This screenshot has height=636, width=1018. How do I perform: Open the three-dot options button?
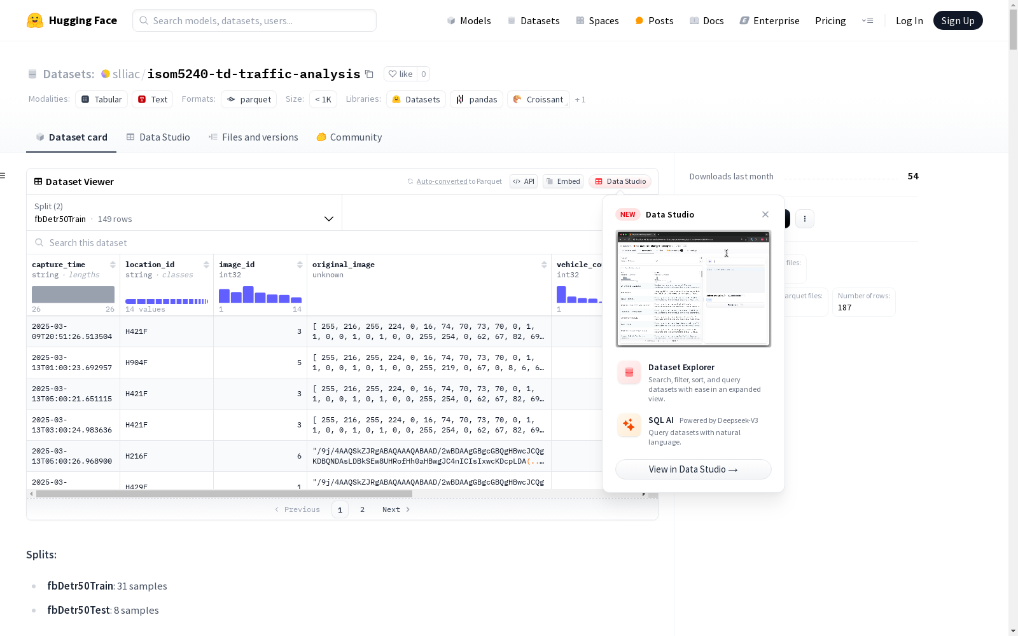pos(805,219)
